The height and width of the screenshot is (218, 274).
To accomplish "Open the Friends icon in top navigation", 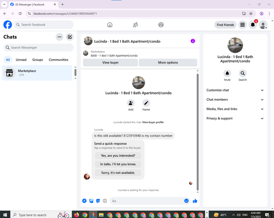I will tap(135, 25).
